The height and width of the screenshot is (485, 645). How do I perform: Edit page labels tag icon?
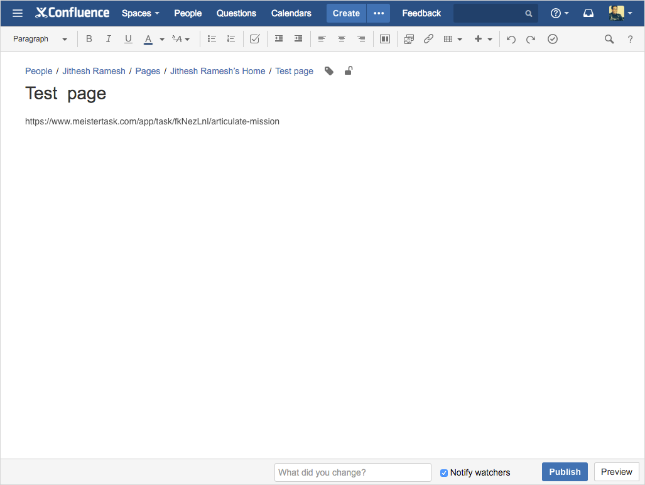click(x=329, y=71)
